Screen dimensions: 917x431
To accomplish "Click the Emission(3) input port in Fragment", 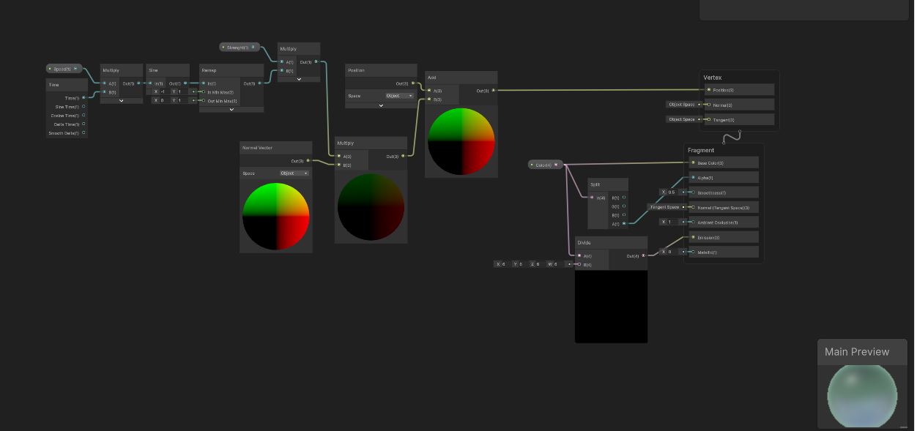I will tap(693, 237).
